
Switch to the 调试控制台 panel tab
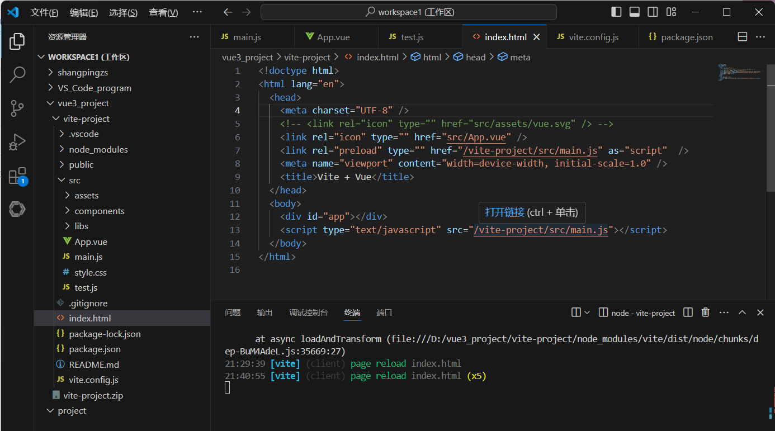tap(309, 312)
